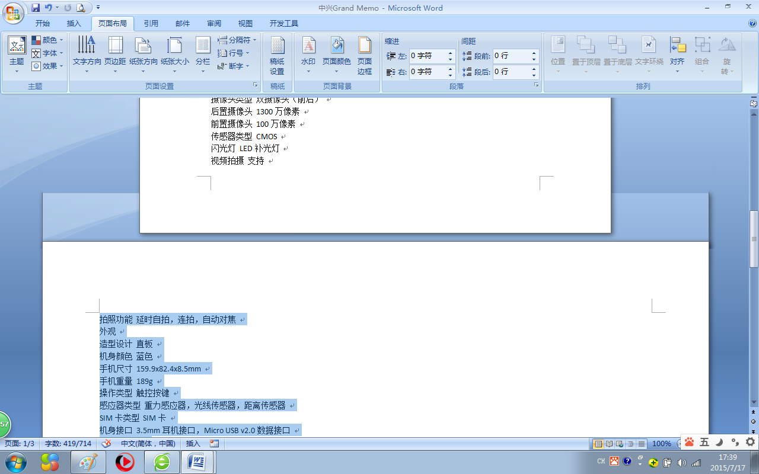
Task: Open the 对齐 align dropdown
Action: click(x=677, y=55)
